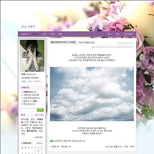Image resolution: width=154 pixels, height=154 pixels.
Task: Click the 삭제 delete link on post
Action: (132, 146)
